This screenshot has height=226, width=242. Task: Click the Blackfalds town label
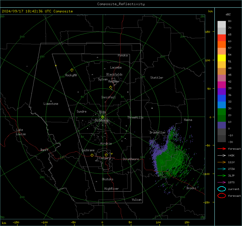point(114,74)
